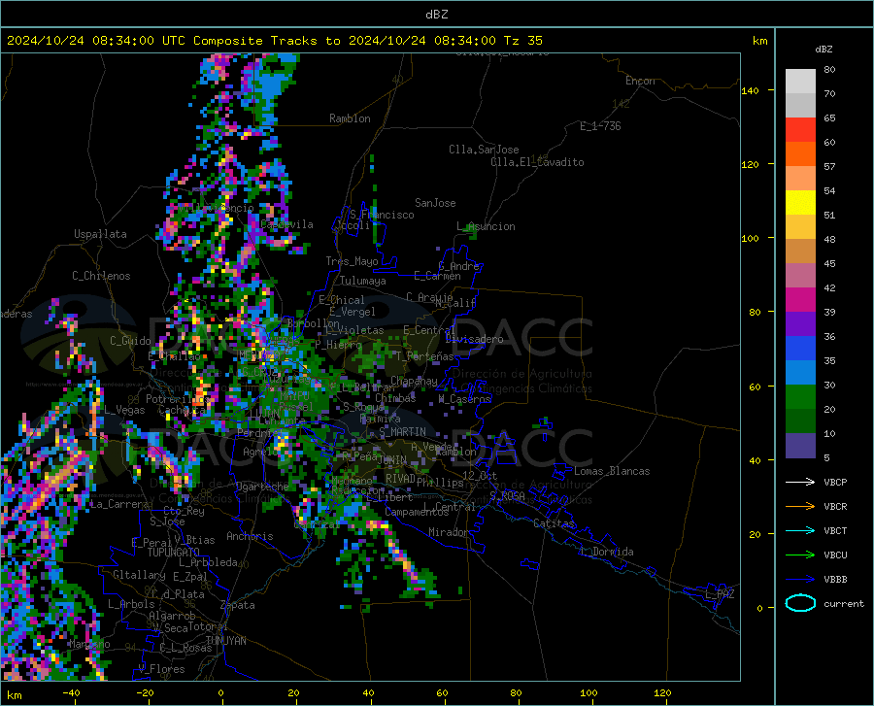
Task: Click the '2024/10/24 08:34:00 UTC Composite' header text
Action: coord(134,41)
